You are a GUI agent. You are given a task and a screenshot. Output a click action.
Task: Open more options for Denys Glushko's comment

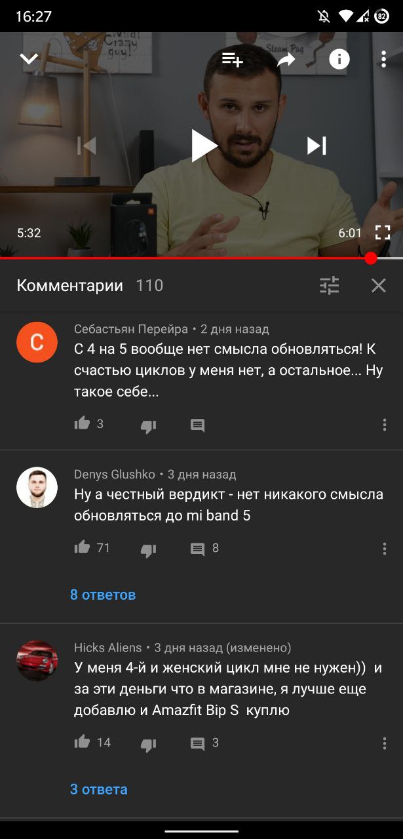click(384, 549)
